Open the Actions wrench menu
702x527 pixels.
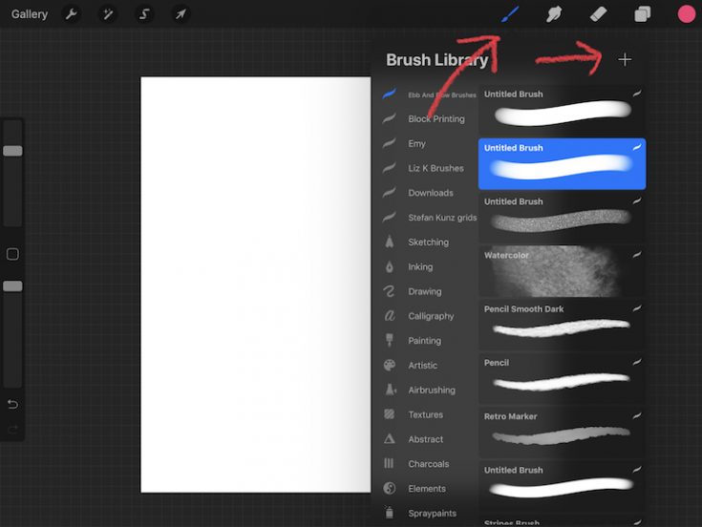tap(71, 14)
